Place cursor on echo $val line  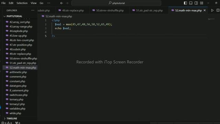(x=63, y=28)
